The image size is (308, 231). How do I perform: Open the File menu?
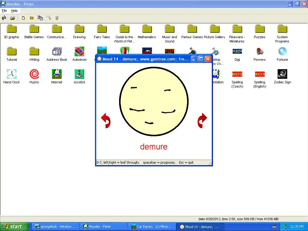click(4, 11)
